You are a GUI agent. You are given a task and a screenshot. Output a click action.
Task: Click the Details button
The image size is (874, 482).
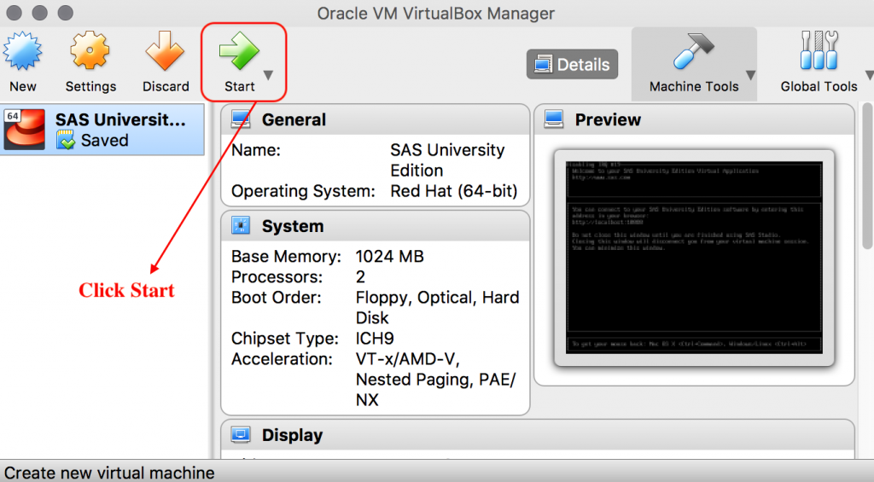click(x=572, y=64)
